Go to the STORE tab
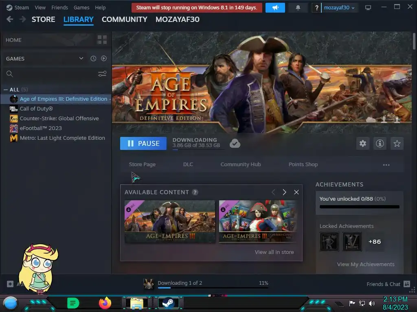 coord(43,19)
